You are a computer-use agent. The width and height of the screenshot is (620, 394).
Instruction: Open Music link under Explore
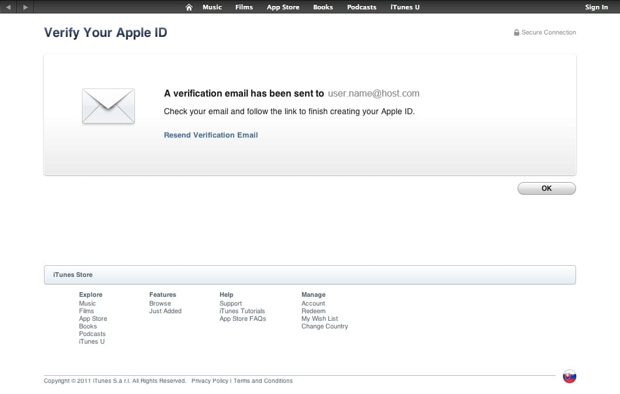tap(87, 303)
